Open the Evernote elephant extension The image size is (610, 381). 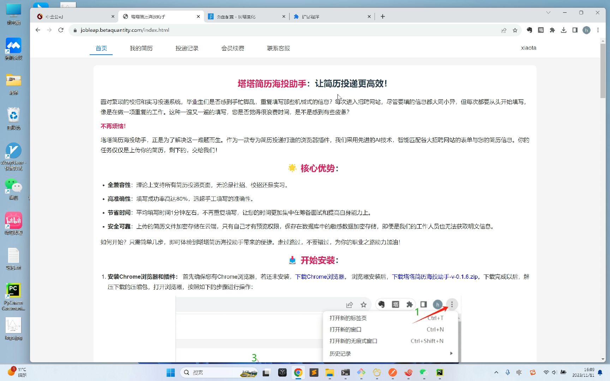(x=530, y=30)
